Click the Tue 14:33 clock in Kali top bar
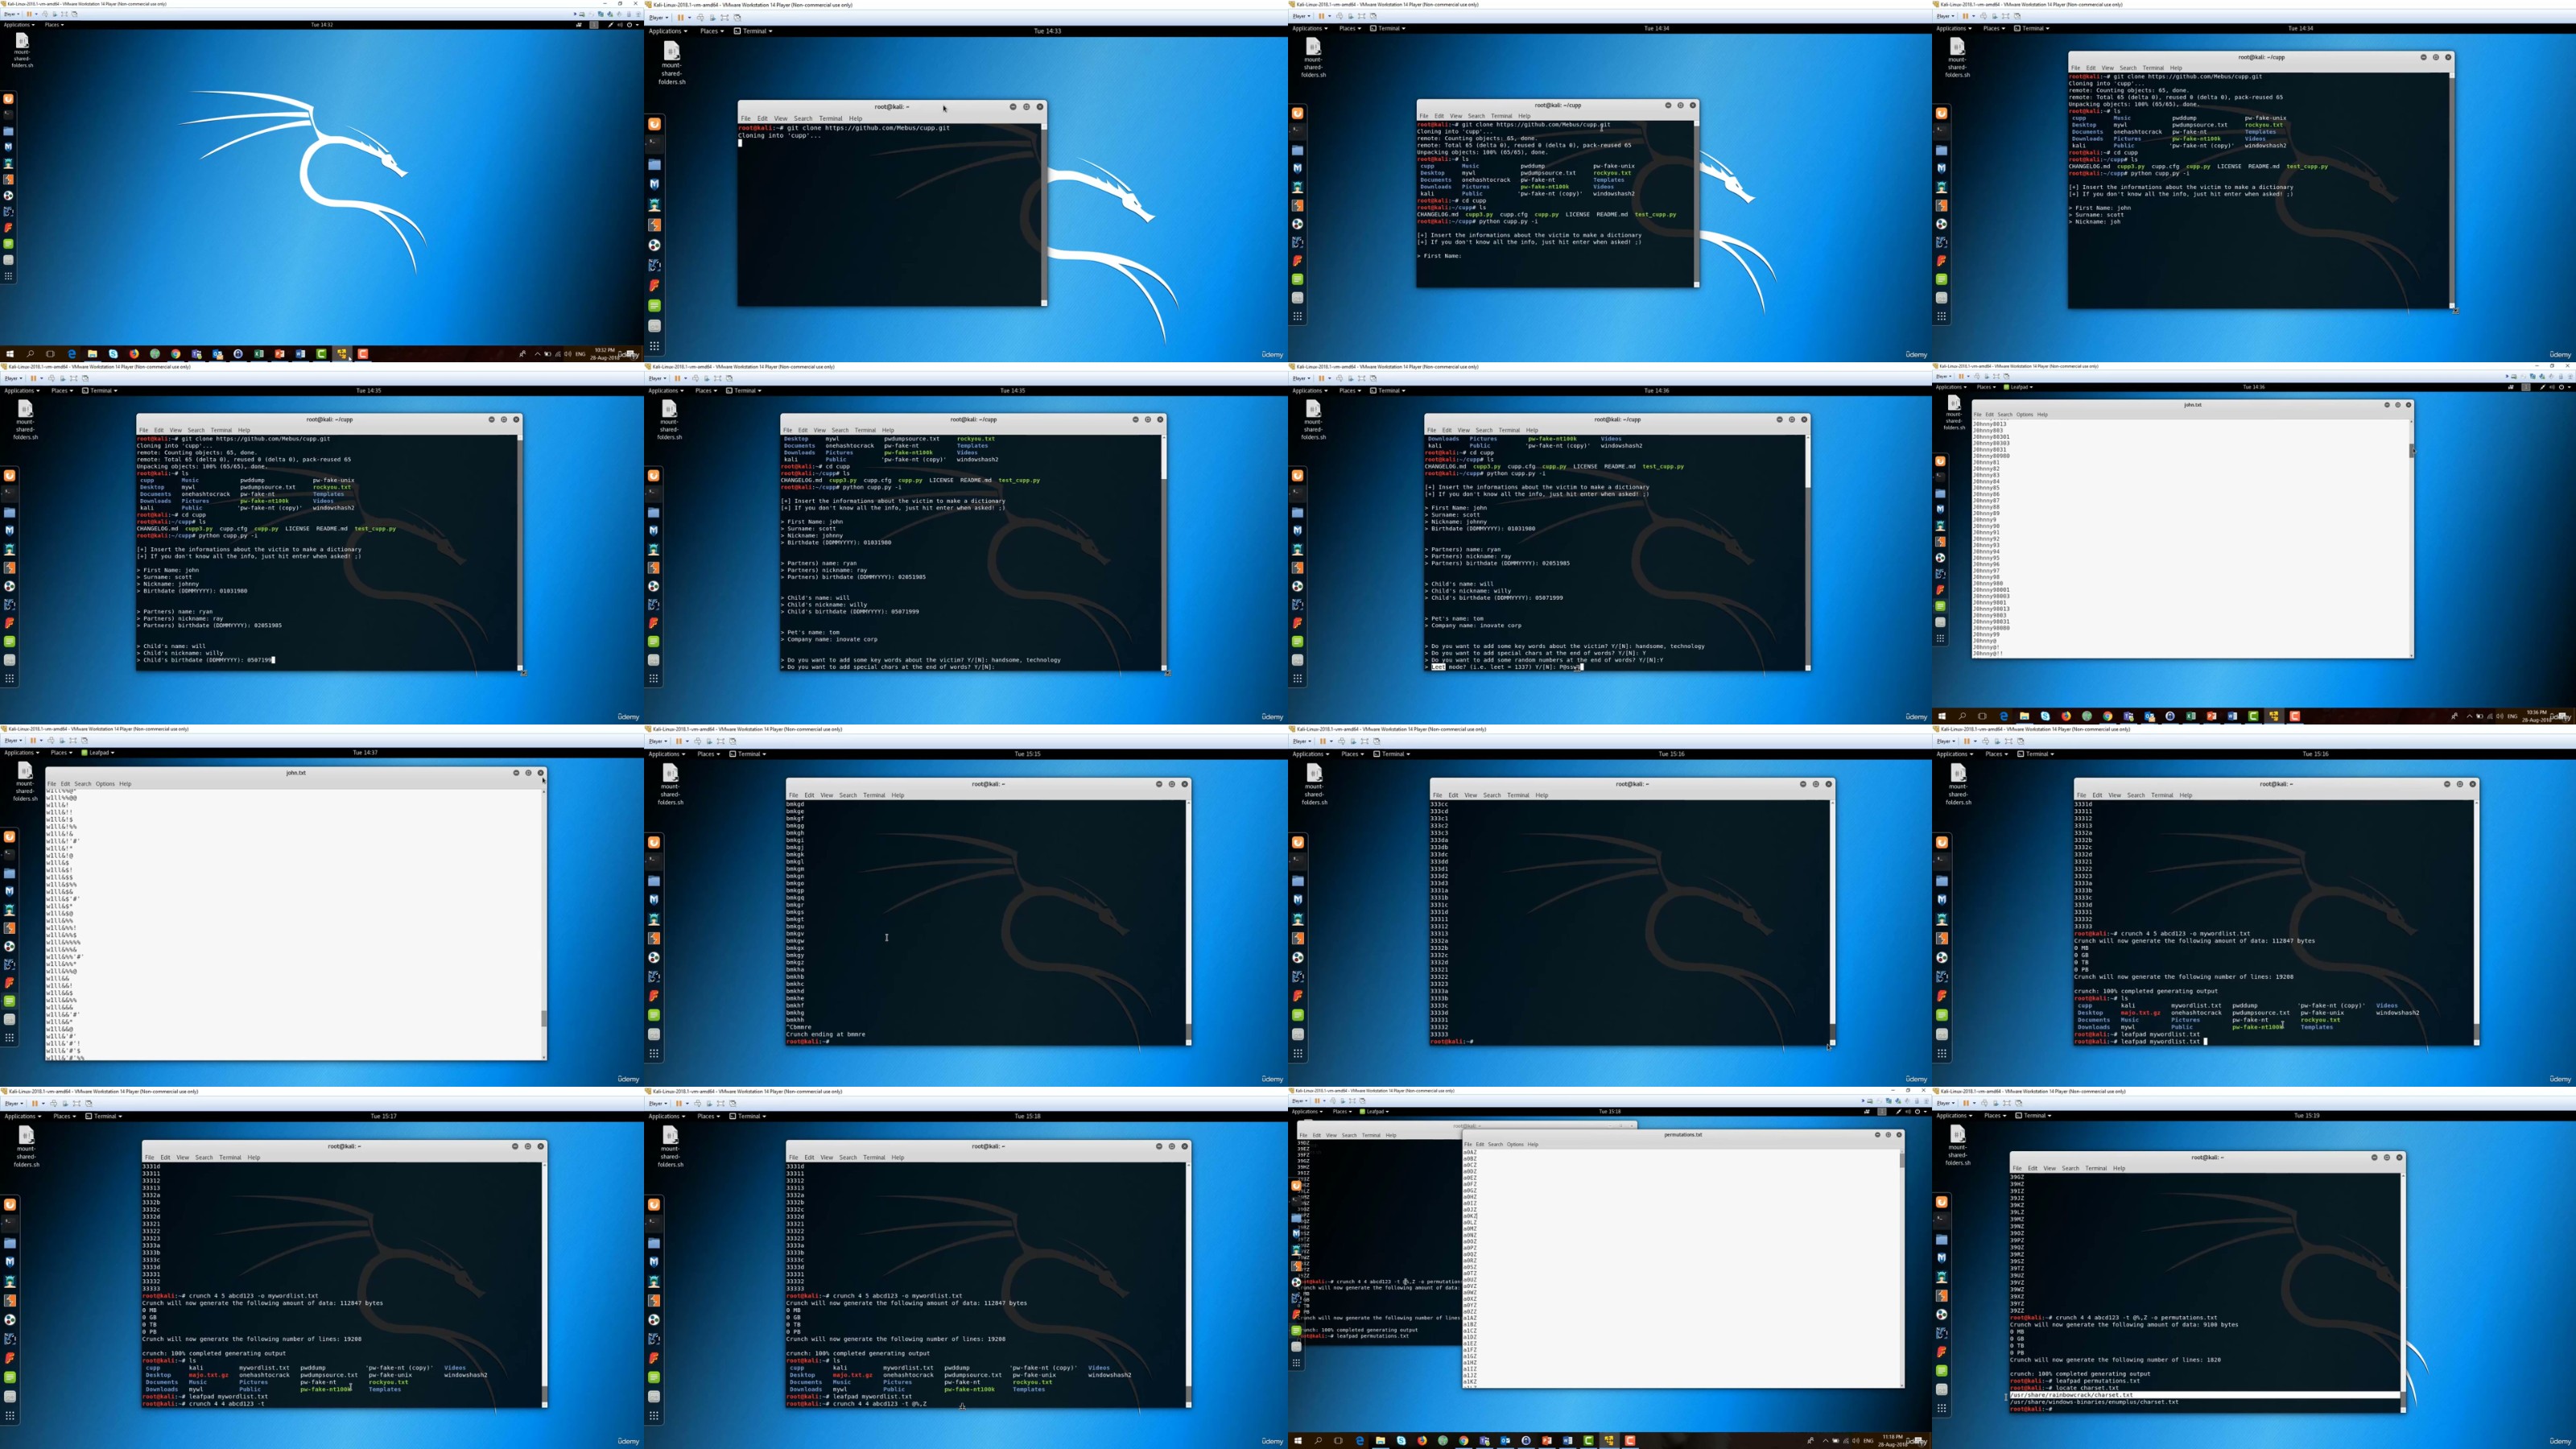This screenshot has width=2576, height=1449. [x=1047, y=31]
